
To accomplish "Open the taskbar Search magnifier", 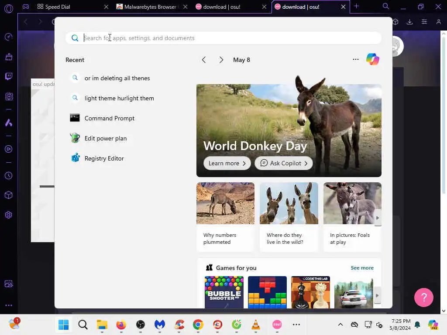I will pyautogui.click(x=83, y=325).
